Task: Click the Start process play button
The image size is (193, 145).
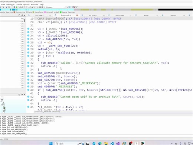Action: 38,7
